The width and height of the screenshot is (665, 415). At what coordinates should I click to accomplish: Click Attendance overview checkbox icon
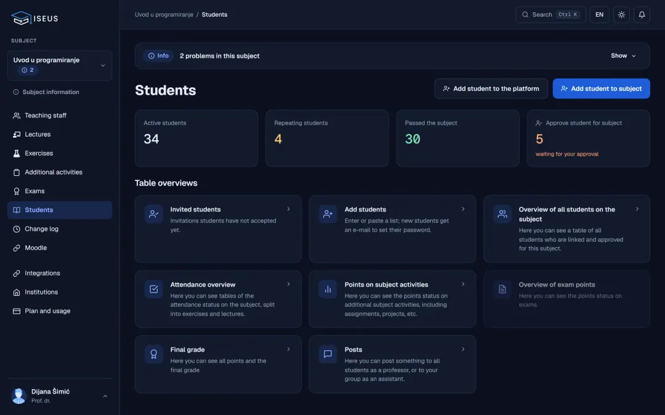click(153, 289)
